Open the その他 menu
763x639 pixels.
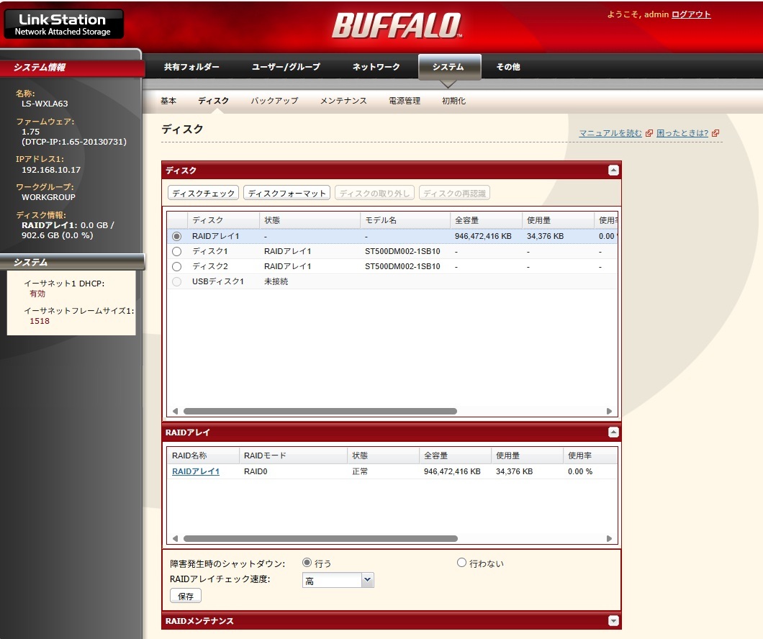click(508, 67)
